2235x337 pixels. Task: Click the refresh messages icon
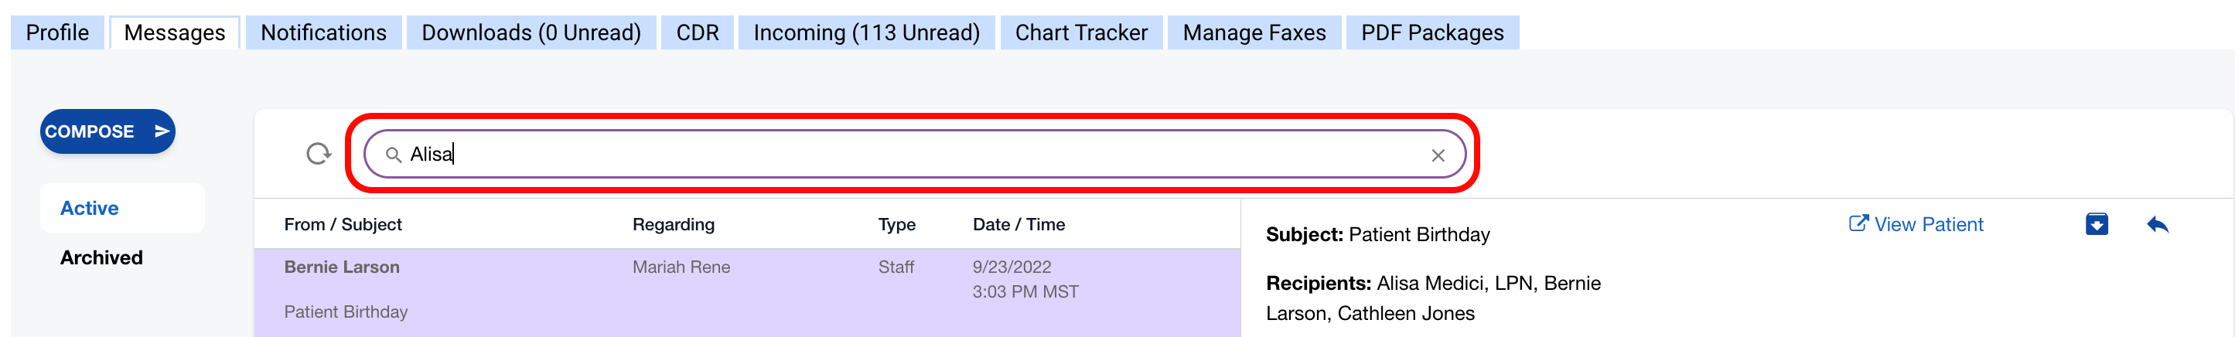[319, 155]
